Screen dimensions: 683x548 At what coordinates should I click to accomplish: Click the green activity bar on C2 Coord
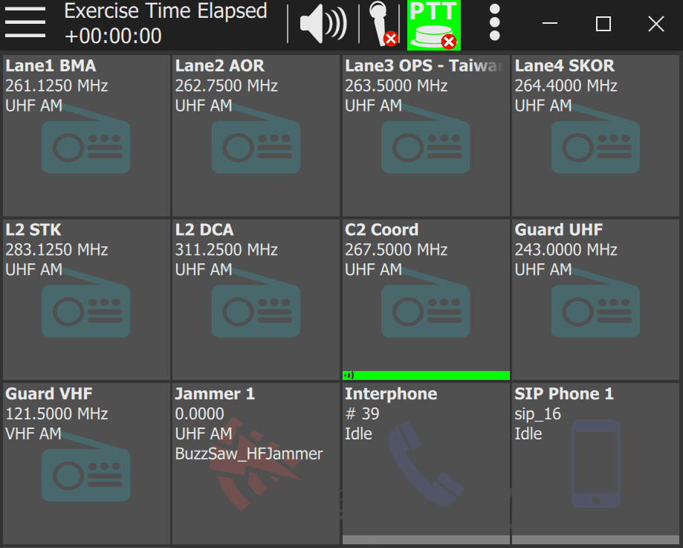click(x=426, y=375)
